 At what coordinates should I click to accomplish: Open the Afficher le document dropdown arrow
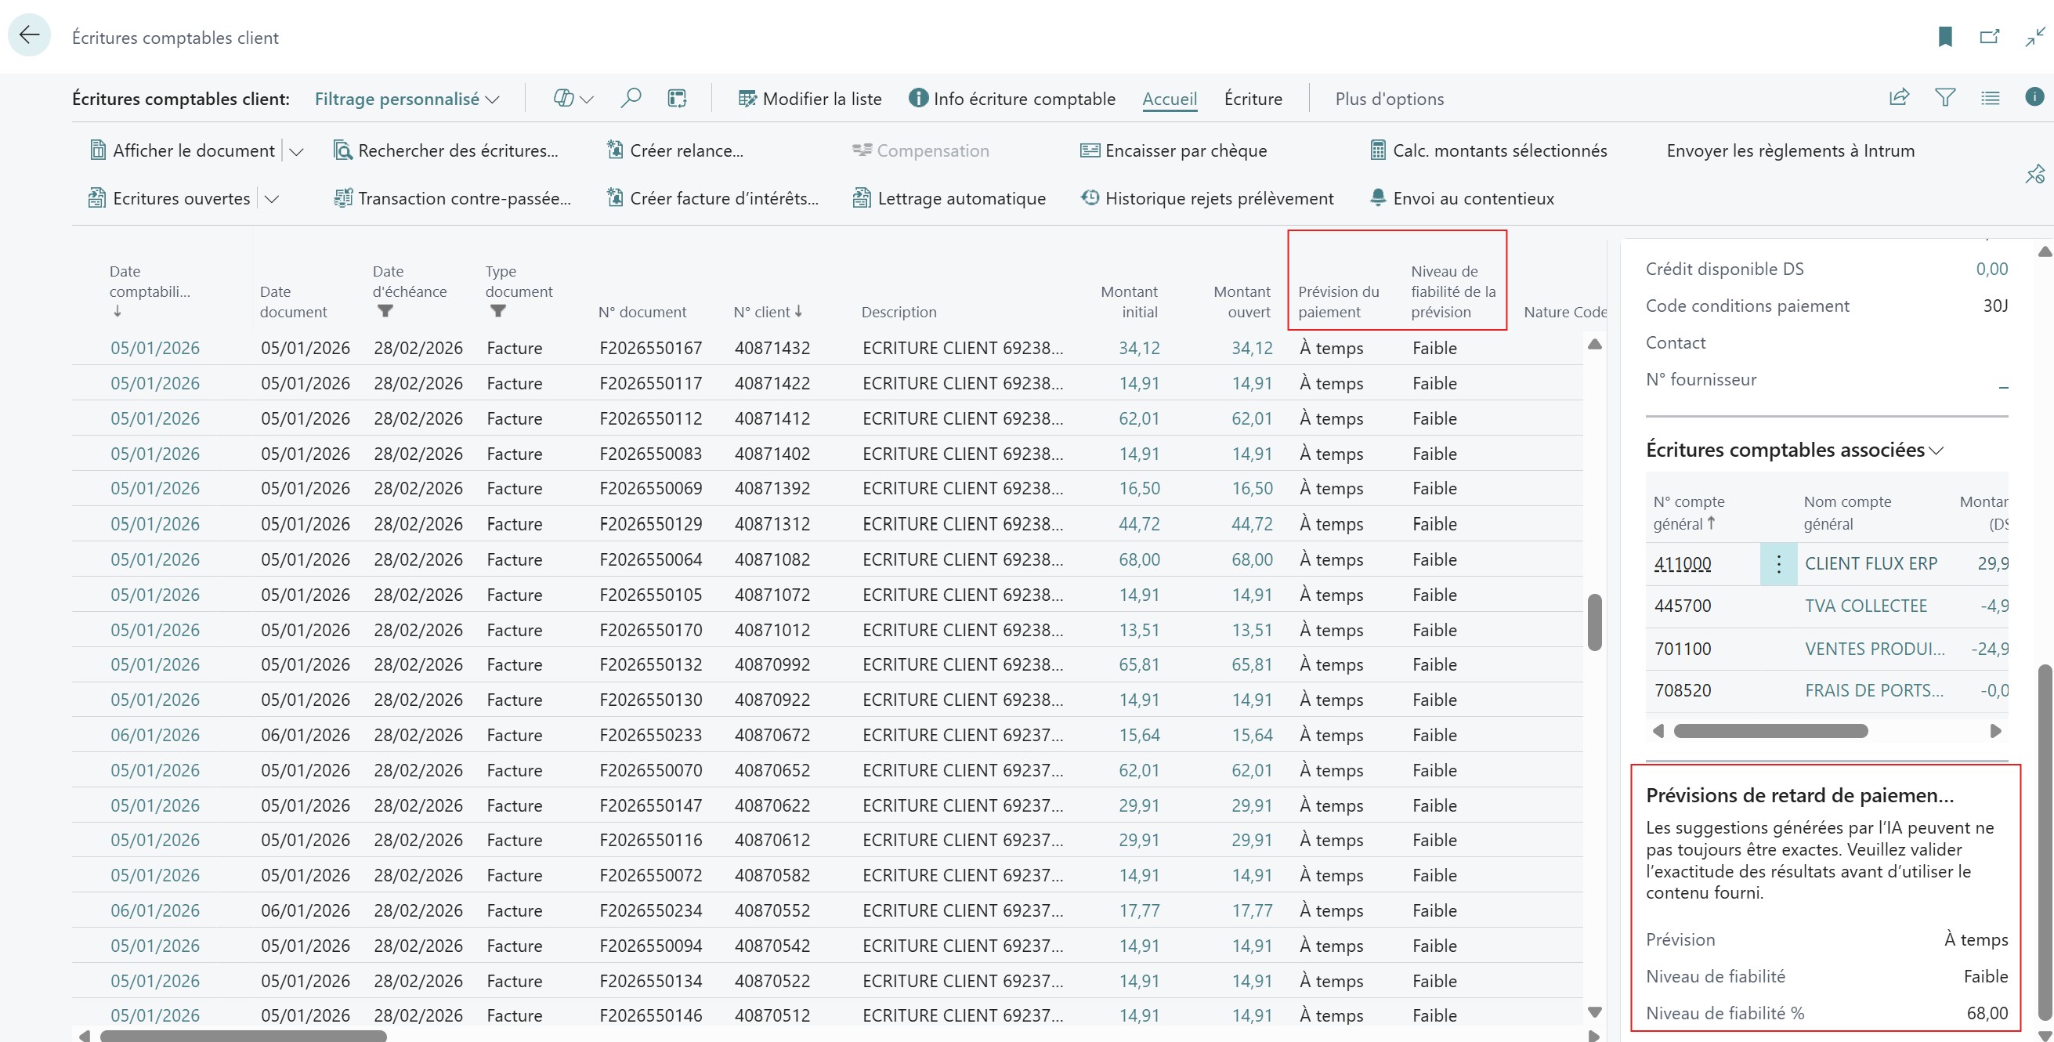pyautogui.click(x=297, y=150)
